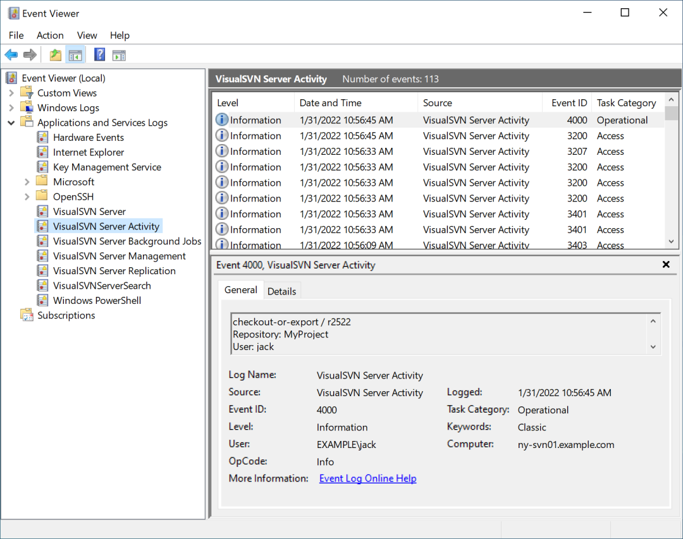Image resolution: width=683 pixels, height=539 pixels.
Task: Toggle Show/Hide Action Pane toolbar icon
Action: (x=119, y=56)
